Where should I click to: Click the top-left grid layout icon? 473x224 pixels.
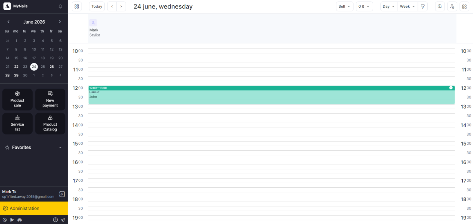[77, 7]
